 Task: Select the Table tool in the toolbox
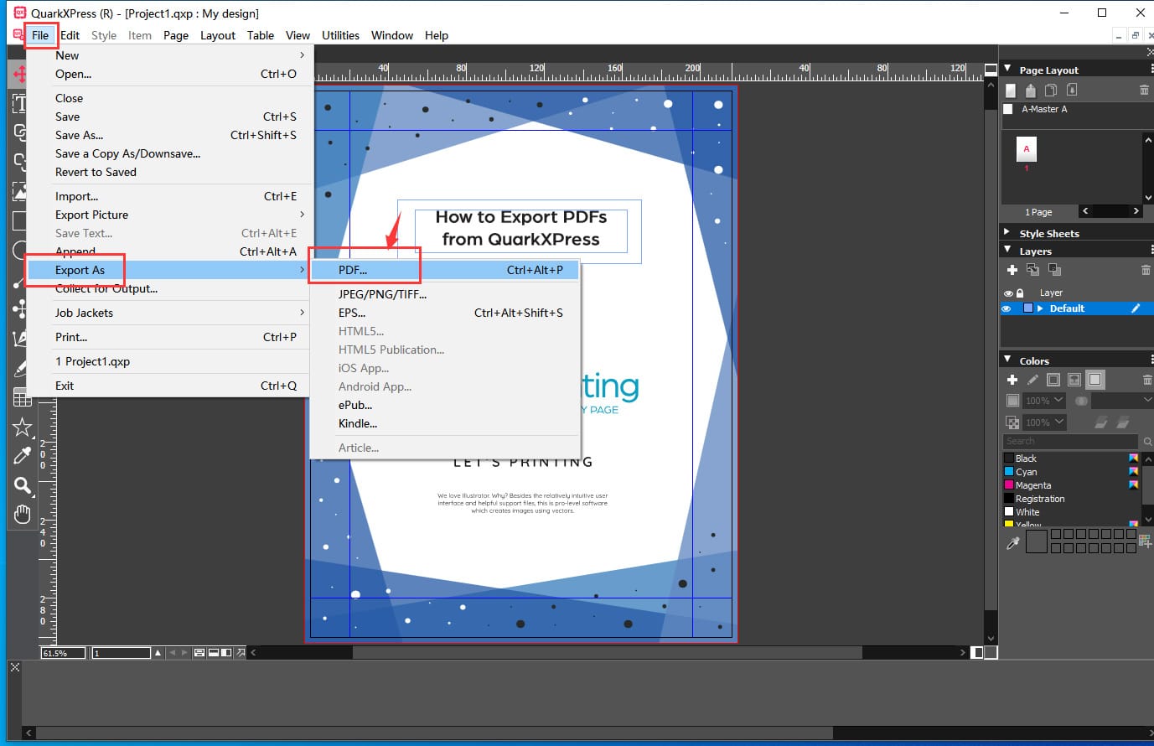point(22,397)
